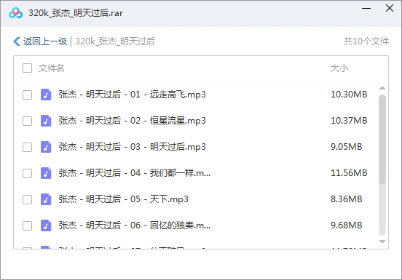Click the 11.56MB size value
The width and height of the screenshot is (402, 280).
(349, 173)
